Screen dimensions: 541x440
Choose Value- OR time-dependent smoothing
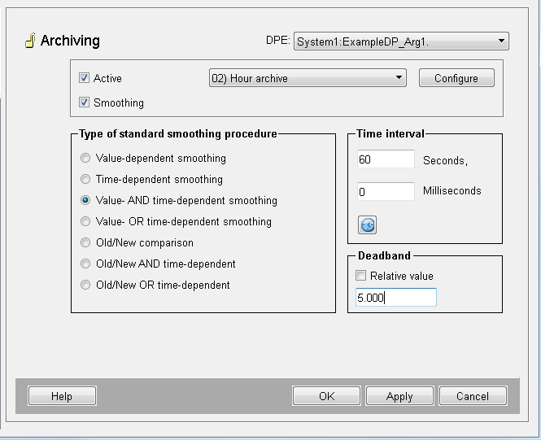point(85,221)
